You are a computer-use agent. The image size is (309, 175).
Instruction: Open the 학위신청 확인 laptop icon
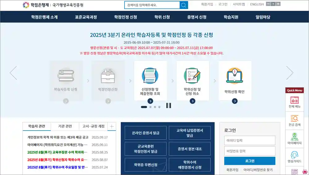pos(235,76)
